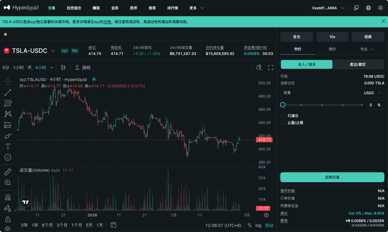
Task: Open the xyz 文档 link in banner
Action: coord(107,22)
